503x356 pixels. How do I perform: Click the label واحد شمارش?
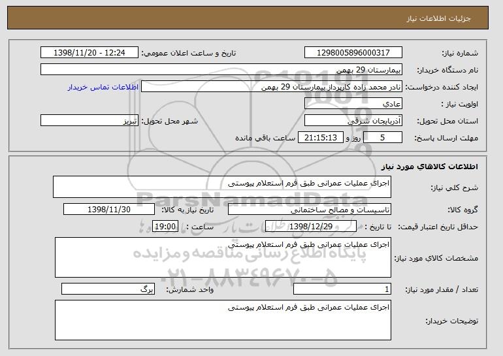click(189, 289)
